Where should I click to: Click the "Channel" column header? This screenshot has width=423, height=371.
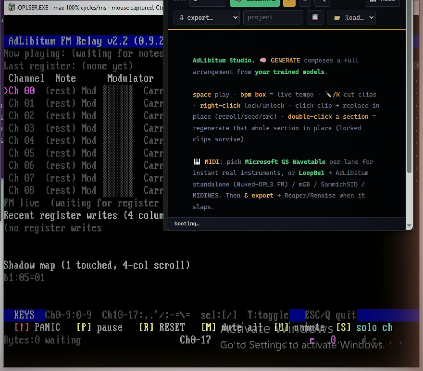click(26, 78)
